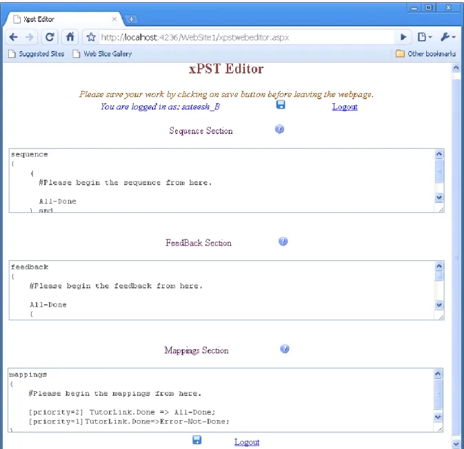Click the Sequence Section heading
Image resolution: width=464 pixels, height=449 pixels.
pos(201,131)
